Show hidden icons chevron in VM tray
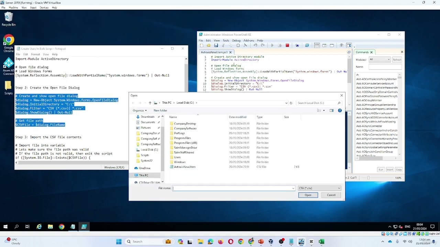440x247 pixels. point(389,227)
